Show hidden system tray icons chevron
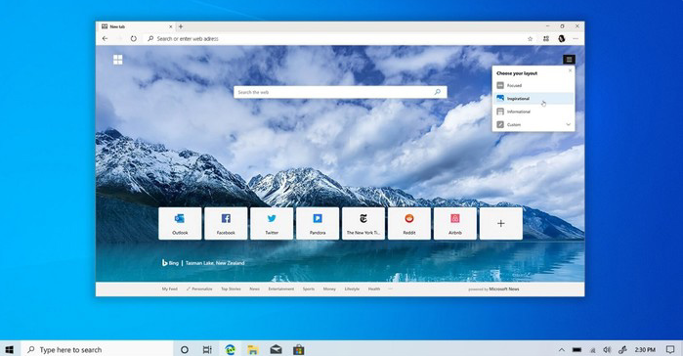 point(562,350)
